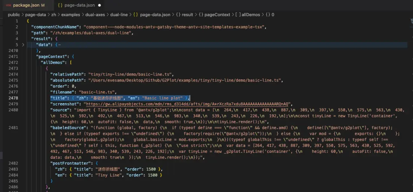Click the folded ellipsis after "data": {
Image resolution: width=413 pixels, height=192 pixels.
[x=59, y=44]
